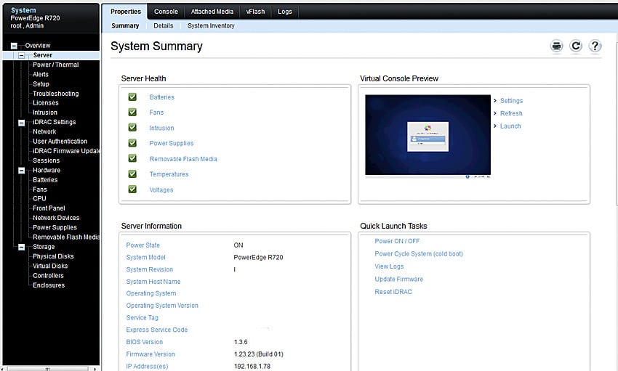The width and height of the screenshot is (618, 371).
Task: Open Controllers under Storage
Action: pos(48,276)
